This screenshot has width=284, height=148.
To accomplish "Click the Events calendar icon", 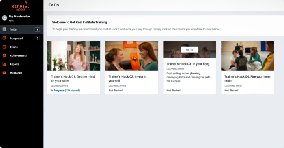I will coord(4,47).
